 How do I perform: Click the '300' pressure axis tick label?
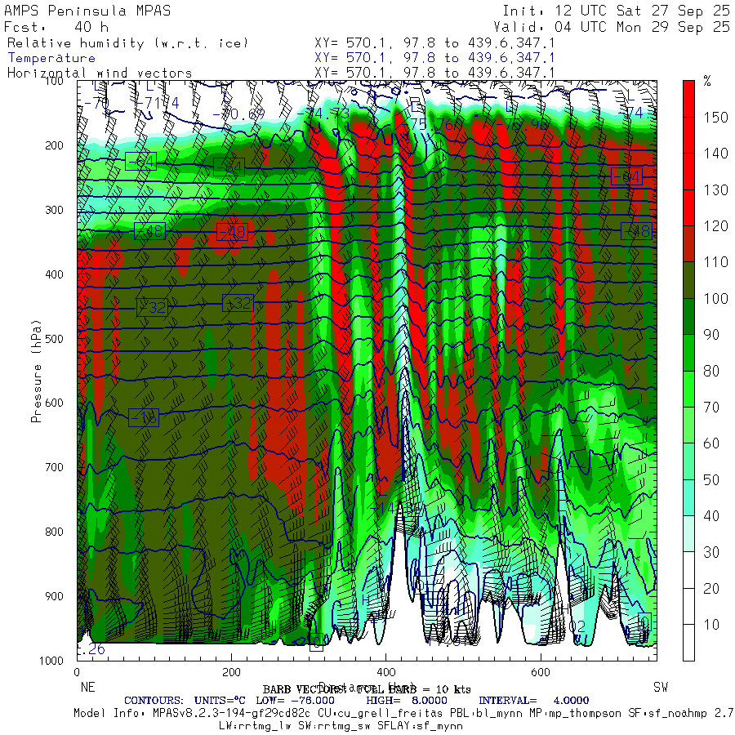click(x=55, y=210)
